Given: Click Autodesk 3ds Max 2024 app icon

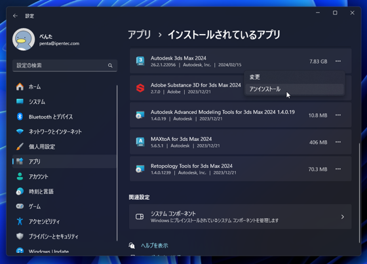Looking at the screenshot, I should (140, 61).
